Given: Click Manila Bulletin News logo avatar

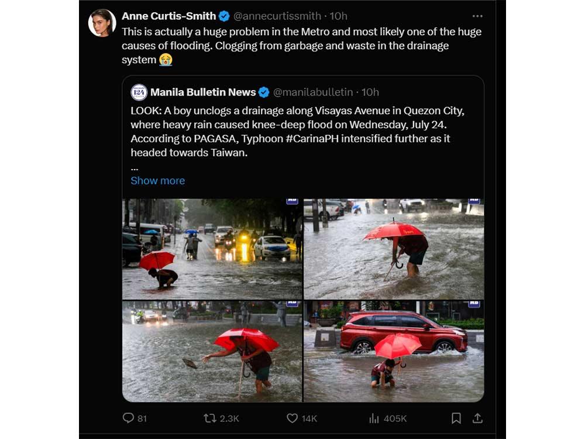Looking at the screenshot, I should (139, 92).
